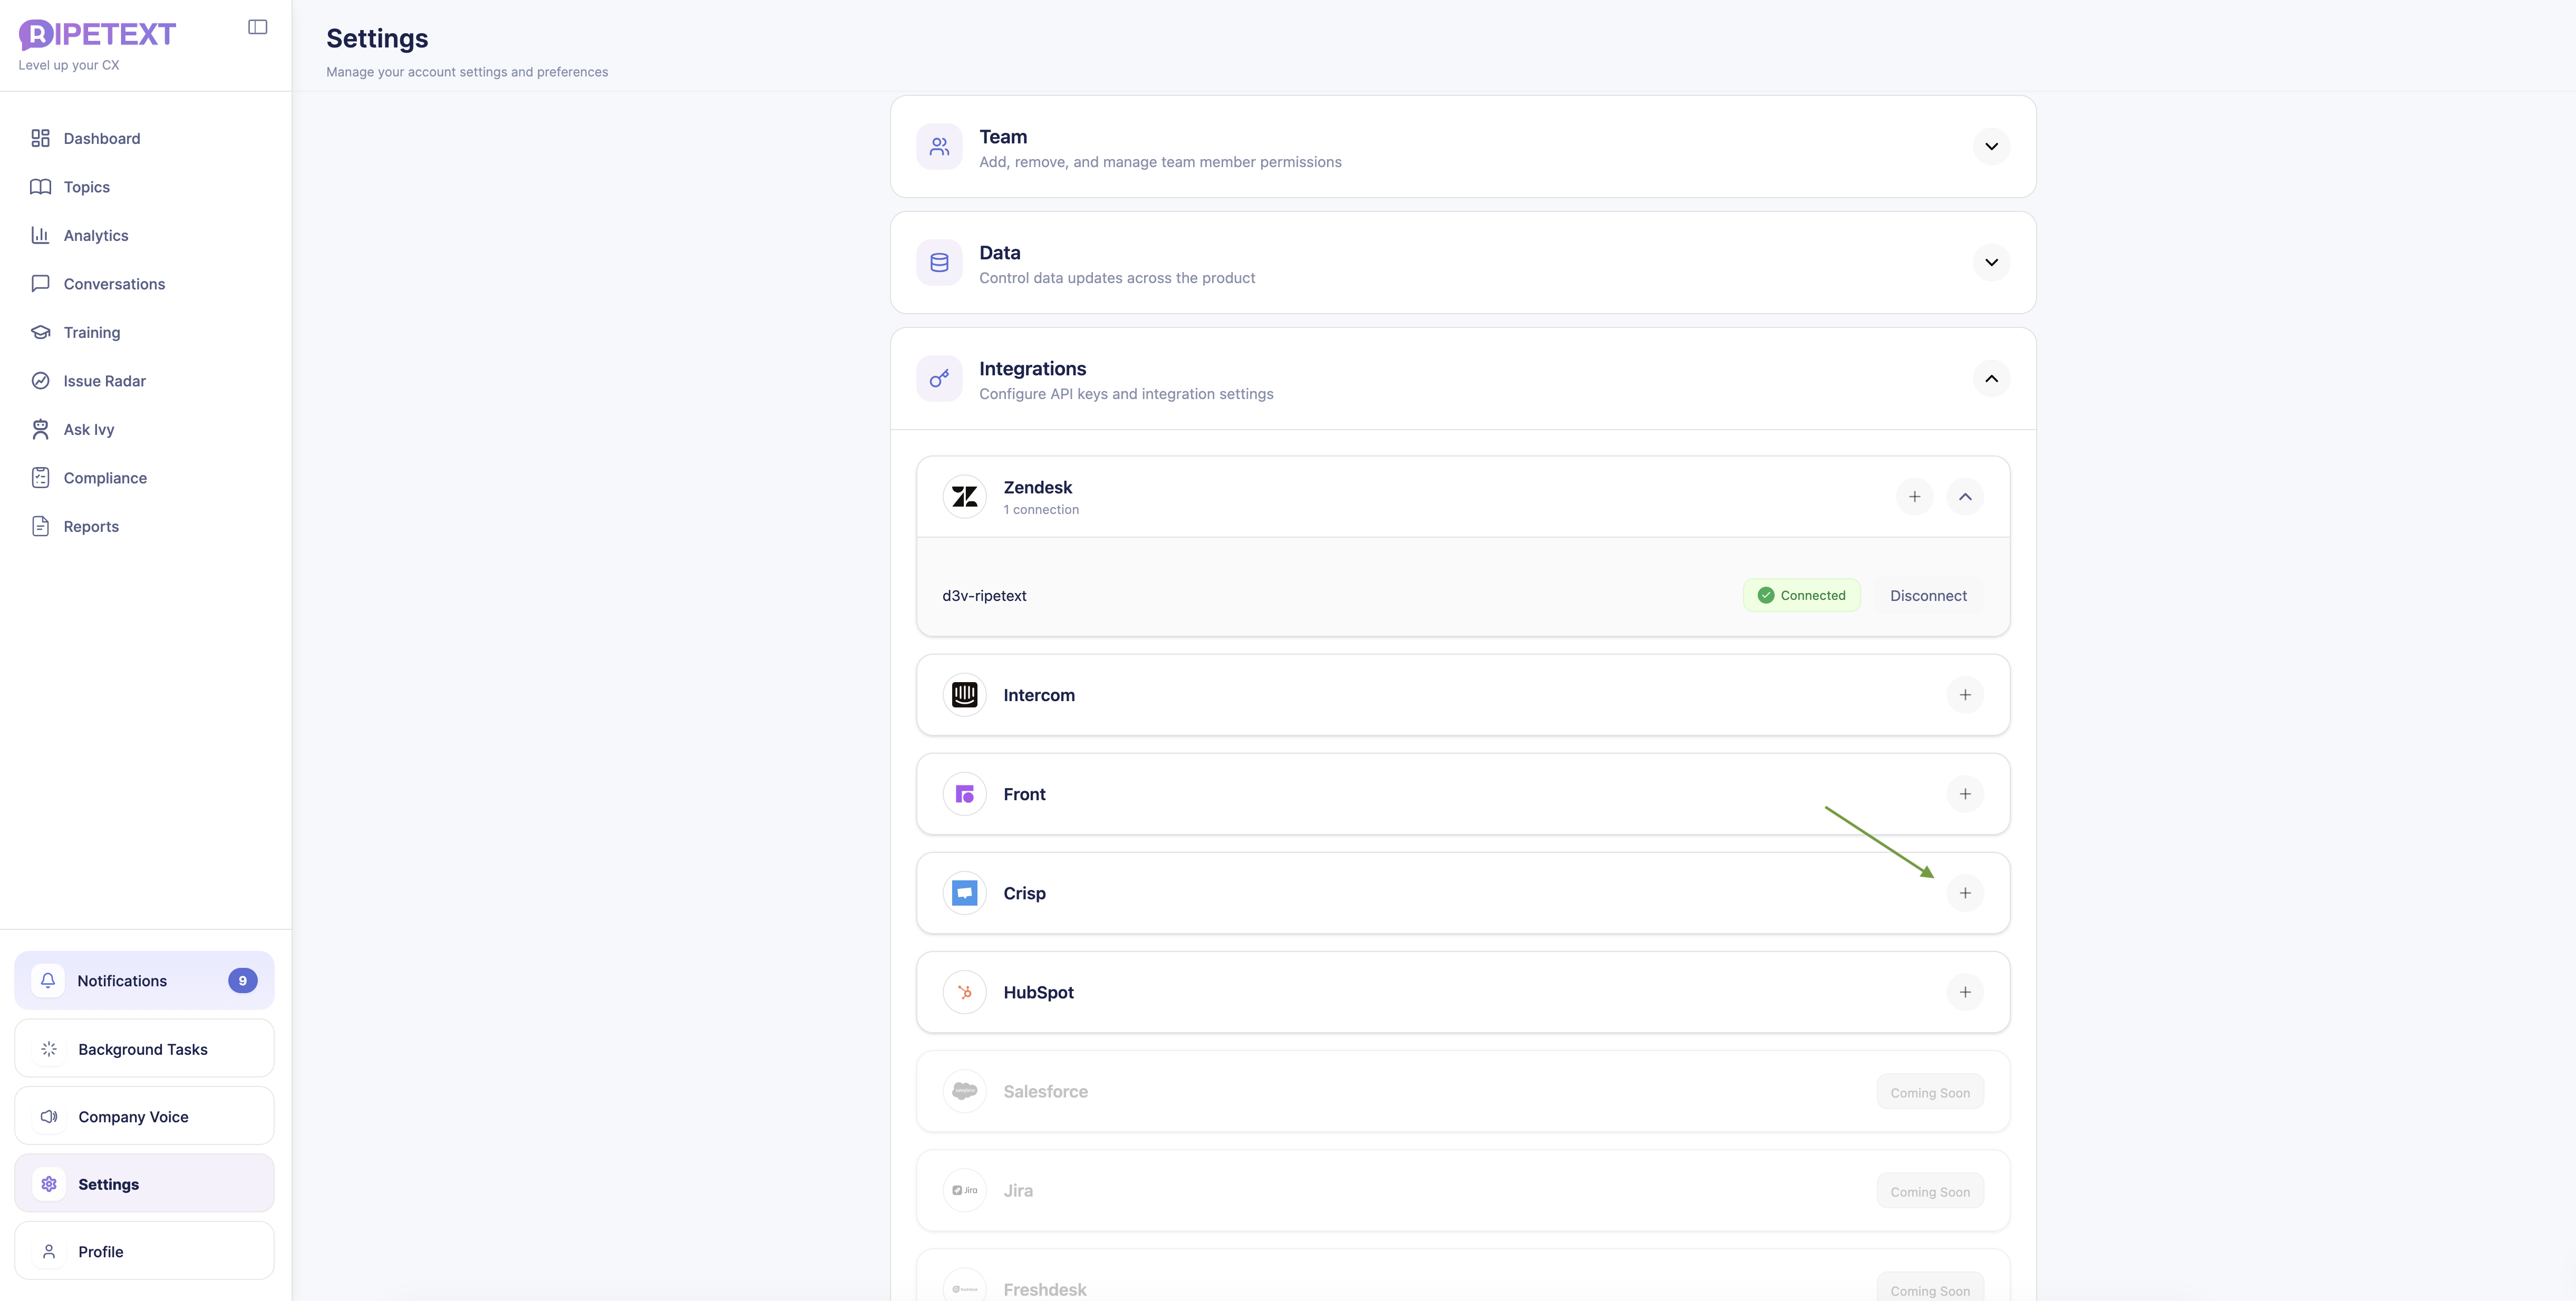Screen dimensions: 2576x1301
Task: Add an Intercom connection
Action: click(x=1965, y=695)
